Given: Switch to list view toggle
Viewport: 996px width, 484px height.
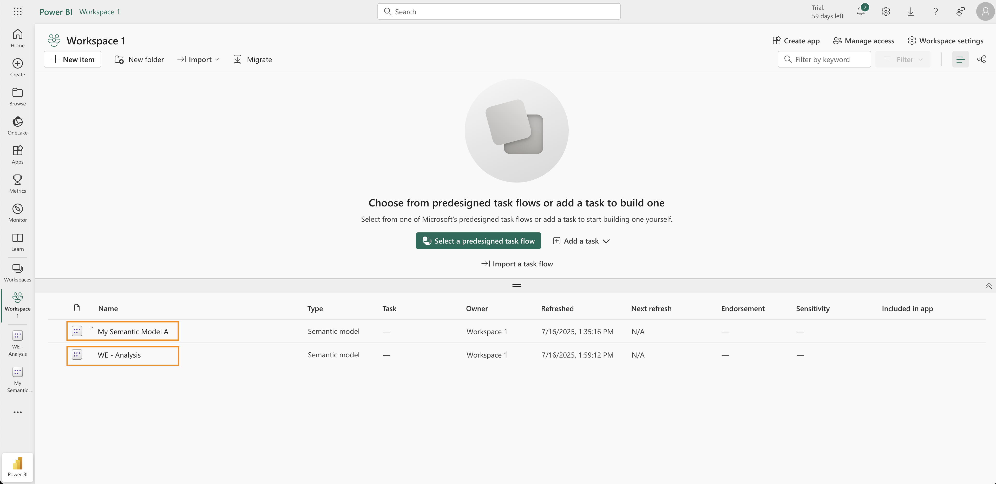Looking at the screenshot, I should click(x=960, y=59).
